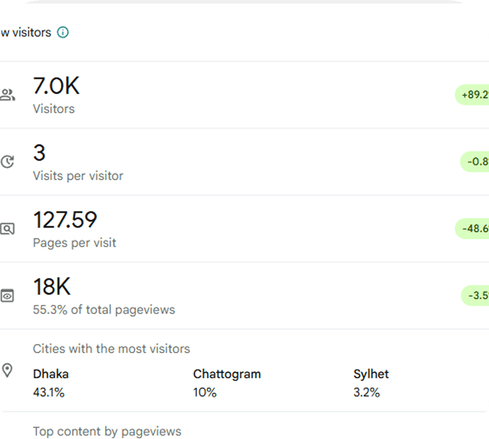The height and width of the screenshot is (439, 489).
Task: Click the -48.6 change badge
Action: pos(472,229)
